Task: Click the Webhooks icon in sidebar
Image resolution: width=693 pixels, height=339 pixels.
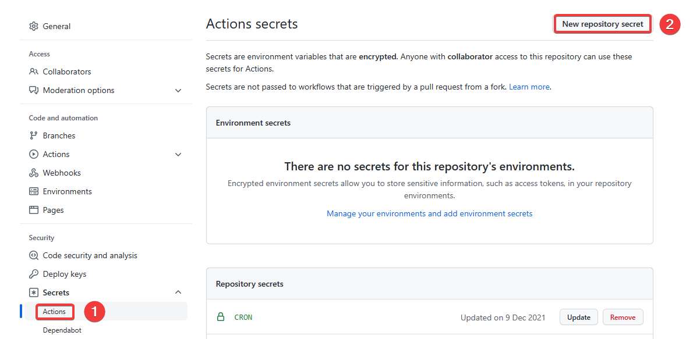Action: pos(33,173)
